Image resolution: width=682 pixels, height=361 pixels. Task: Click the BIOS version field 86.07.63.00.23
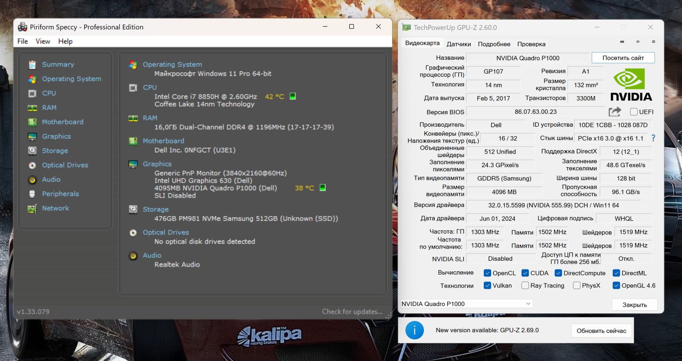coord(536,112)
